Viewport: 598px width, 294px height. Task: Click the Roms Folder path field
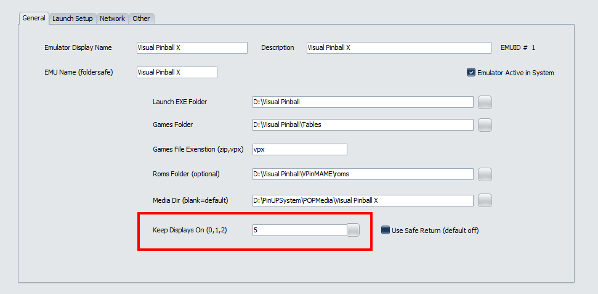tap(362, 174)
